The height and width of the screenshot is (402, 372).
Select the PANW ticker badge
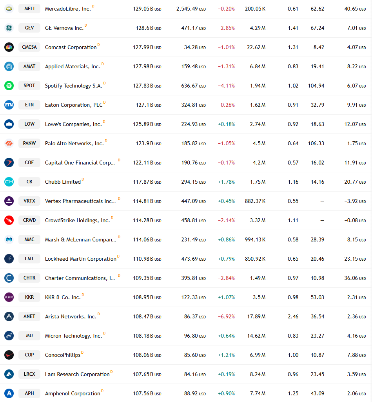[29, 143]
